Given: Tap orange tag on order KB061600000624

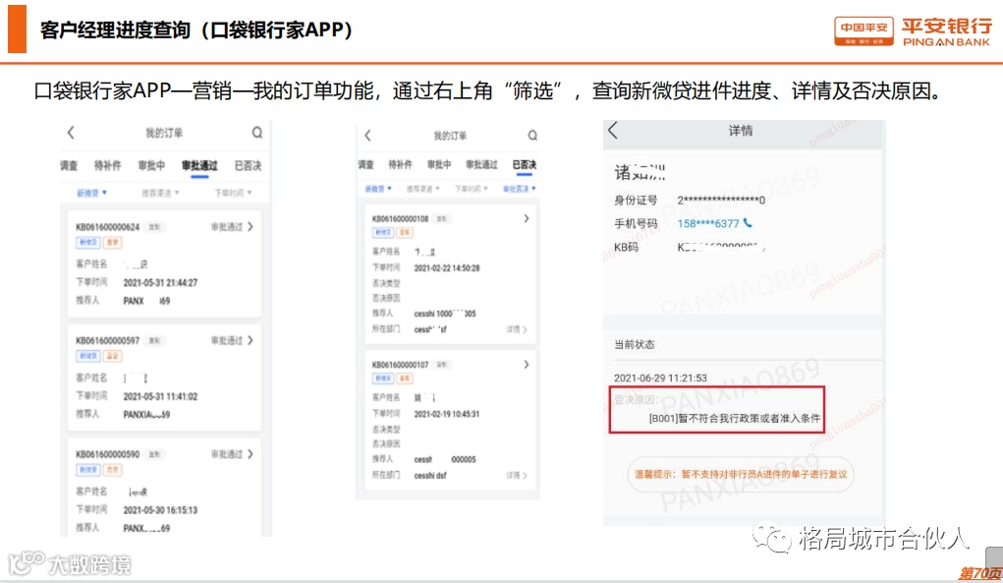Looking at the screenshot, I should click(113, 243).
